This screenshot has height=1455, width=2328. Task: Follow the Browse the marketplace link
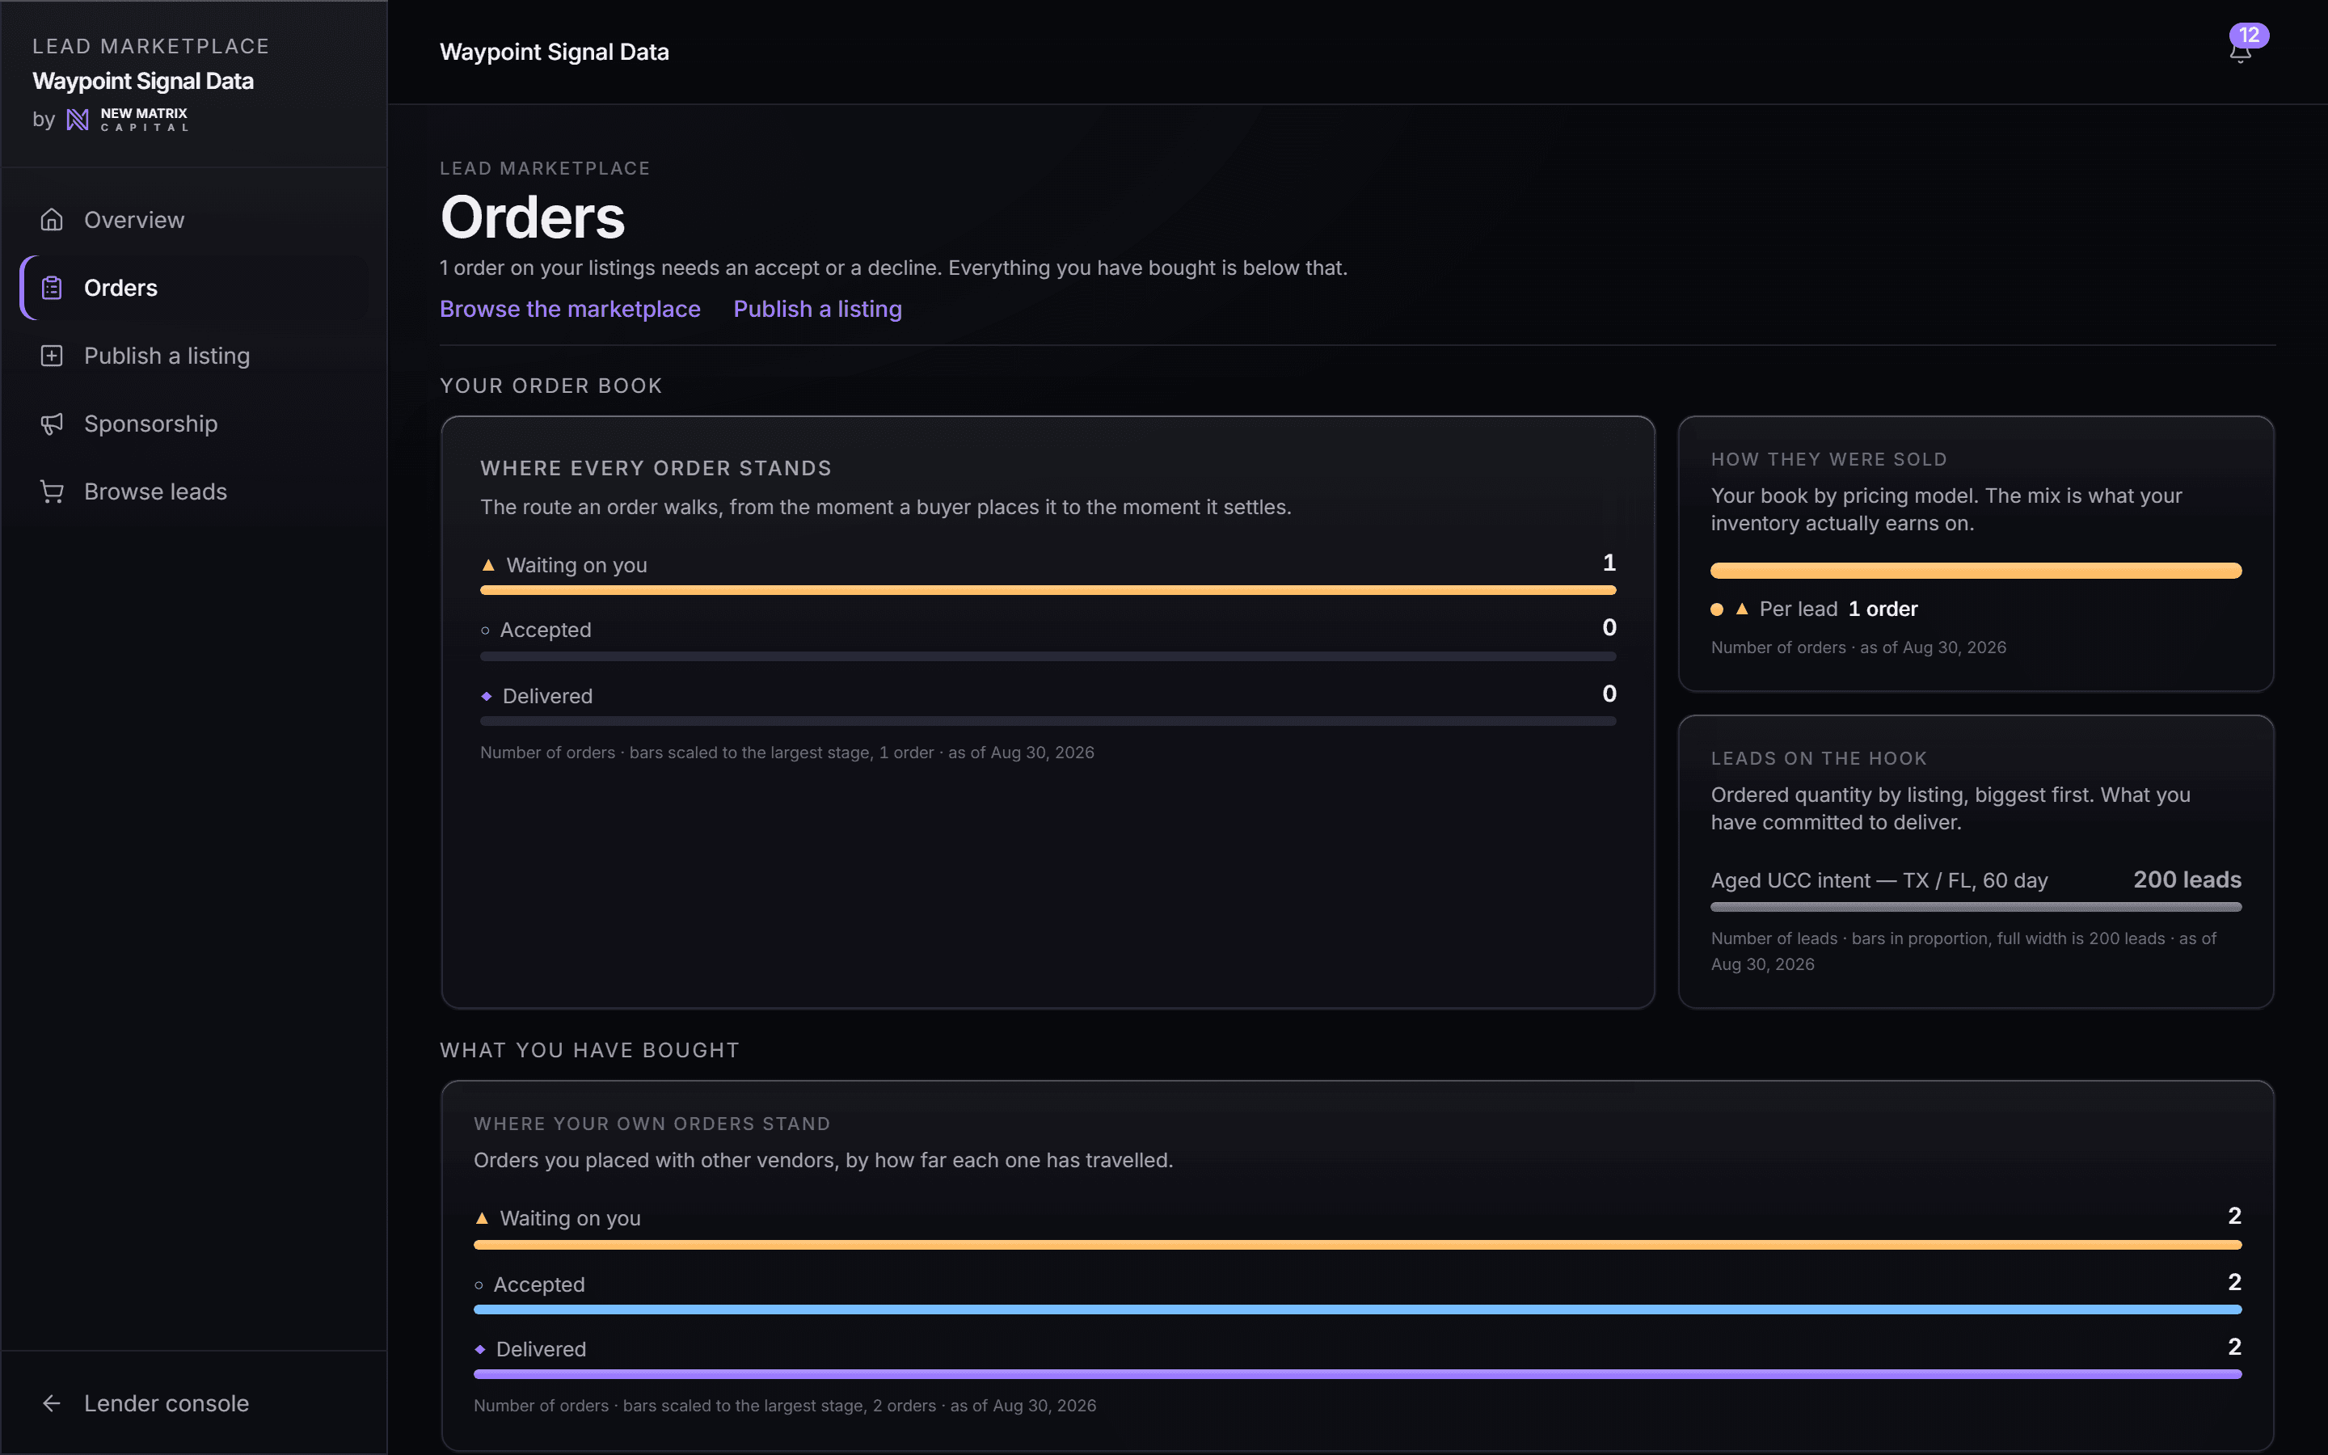click(570, 309)
